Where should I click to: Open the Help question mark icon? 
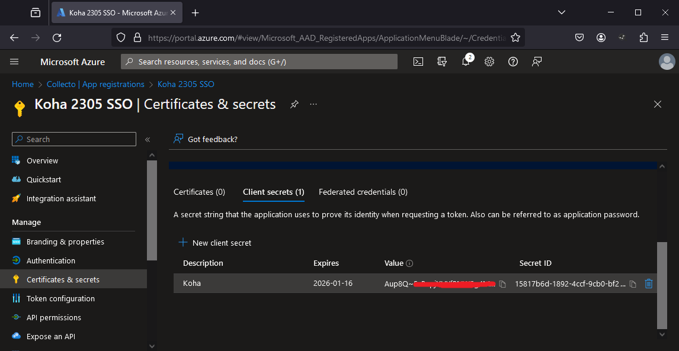coord(513,62)
